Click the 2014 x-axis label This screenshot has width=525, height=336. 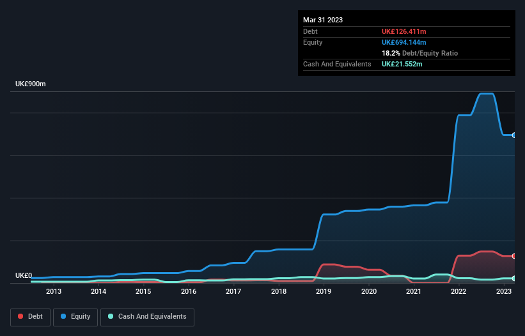point(98,291)
